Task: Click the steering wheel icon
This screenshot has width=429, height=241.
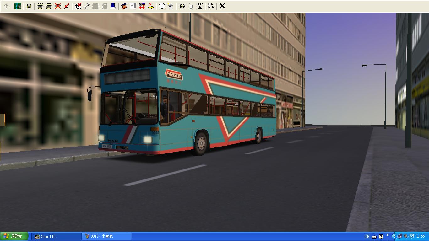Action: (182, 6)
